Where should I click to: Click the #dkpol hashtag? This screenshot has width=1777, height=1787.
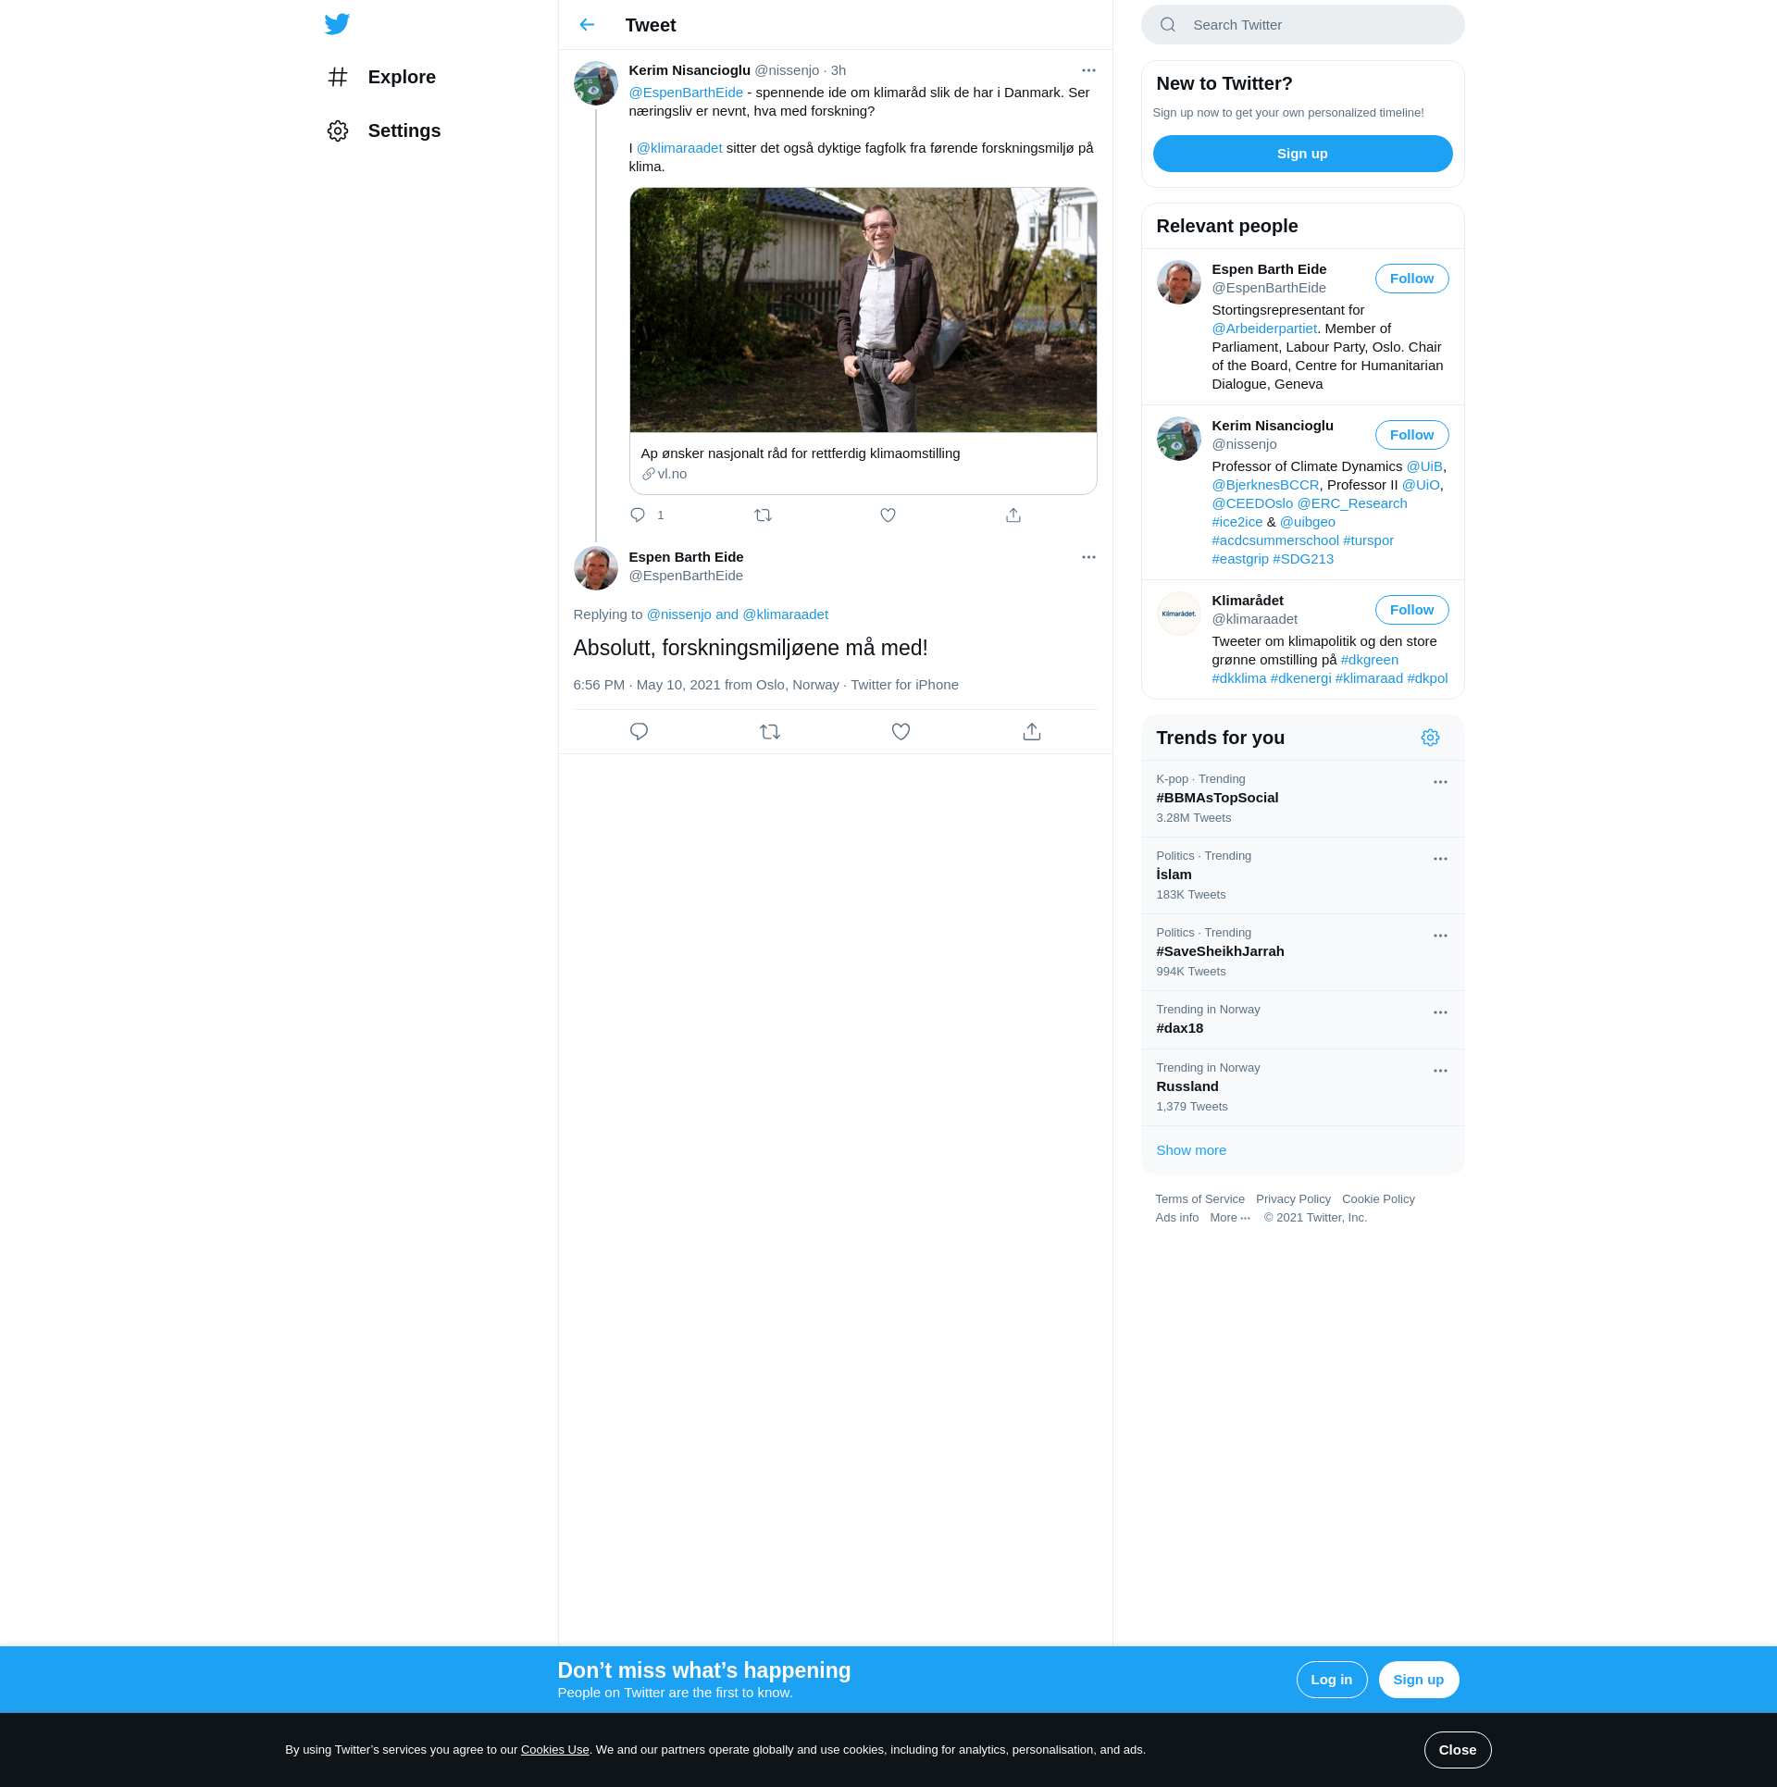tap(1427, 678)
